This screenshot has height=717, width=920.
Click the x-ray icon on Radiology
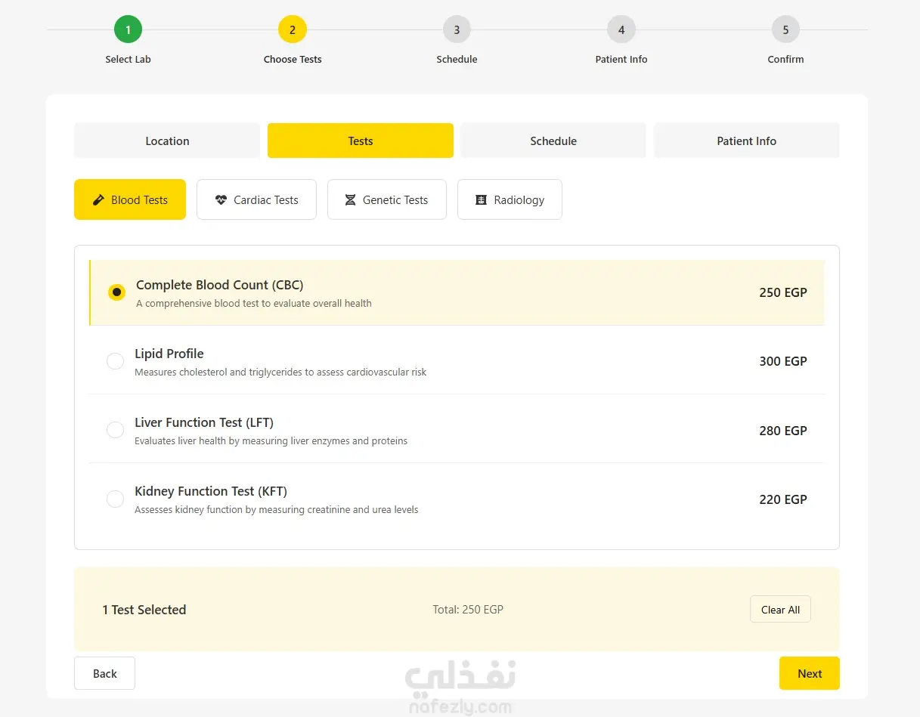click(x=481, y=200)
